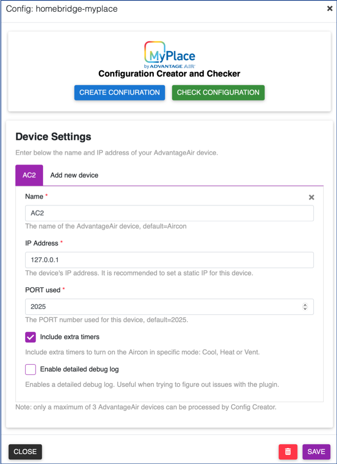
Task: Open the Add new device tab
Action: (74, 175)
